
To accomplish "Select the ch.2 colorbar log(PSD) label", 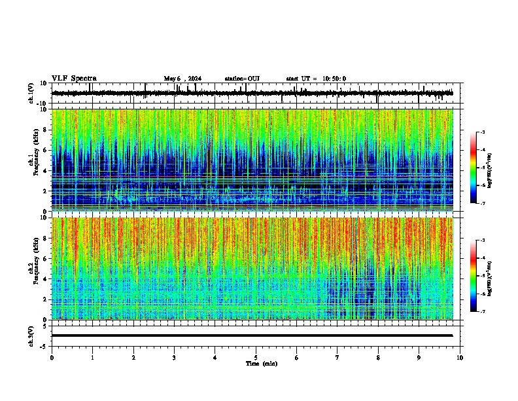I will tap(490, 278).
